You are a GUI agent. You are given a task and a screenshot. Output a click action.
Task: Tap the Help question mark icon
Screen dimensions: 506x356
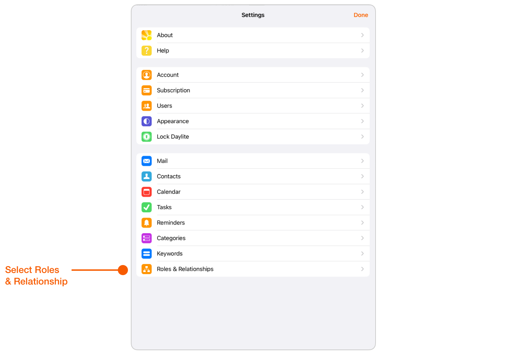(146, 51)
